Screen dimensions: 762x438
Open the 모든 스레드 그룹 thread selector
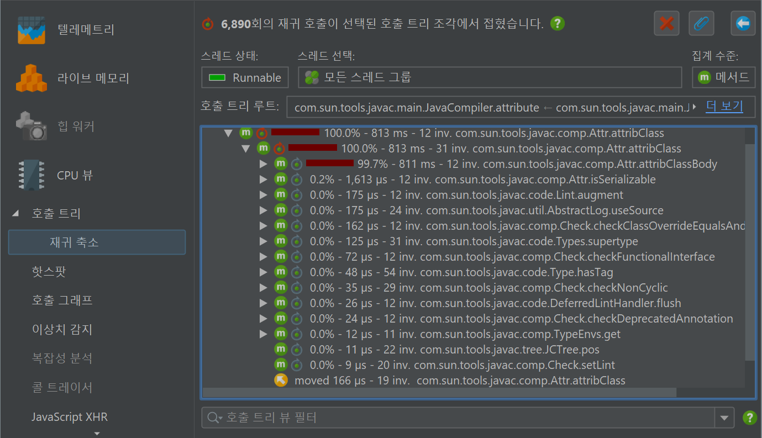pos(490,78)
